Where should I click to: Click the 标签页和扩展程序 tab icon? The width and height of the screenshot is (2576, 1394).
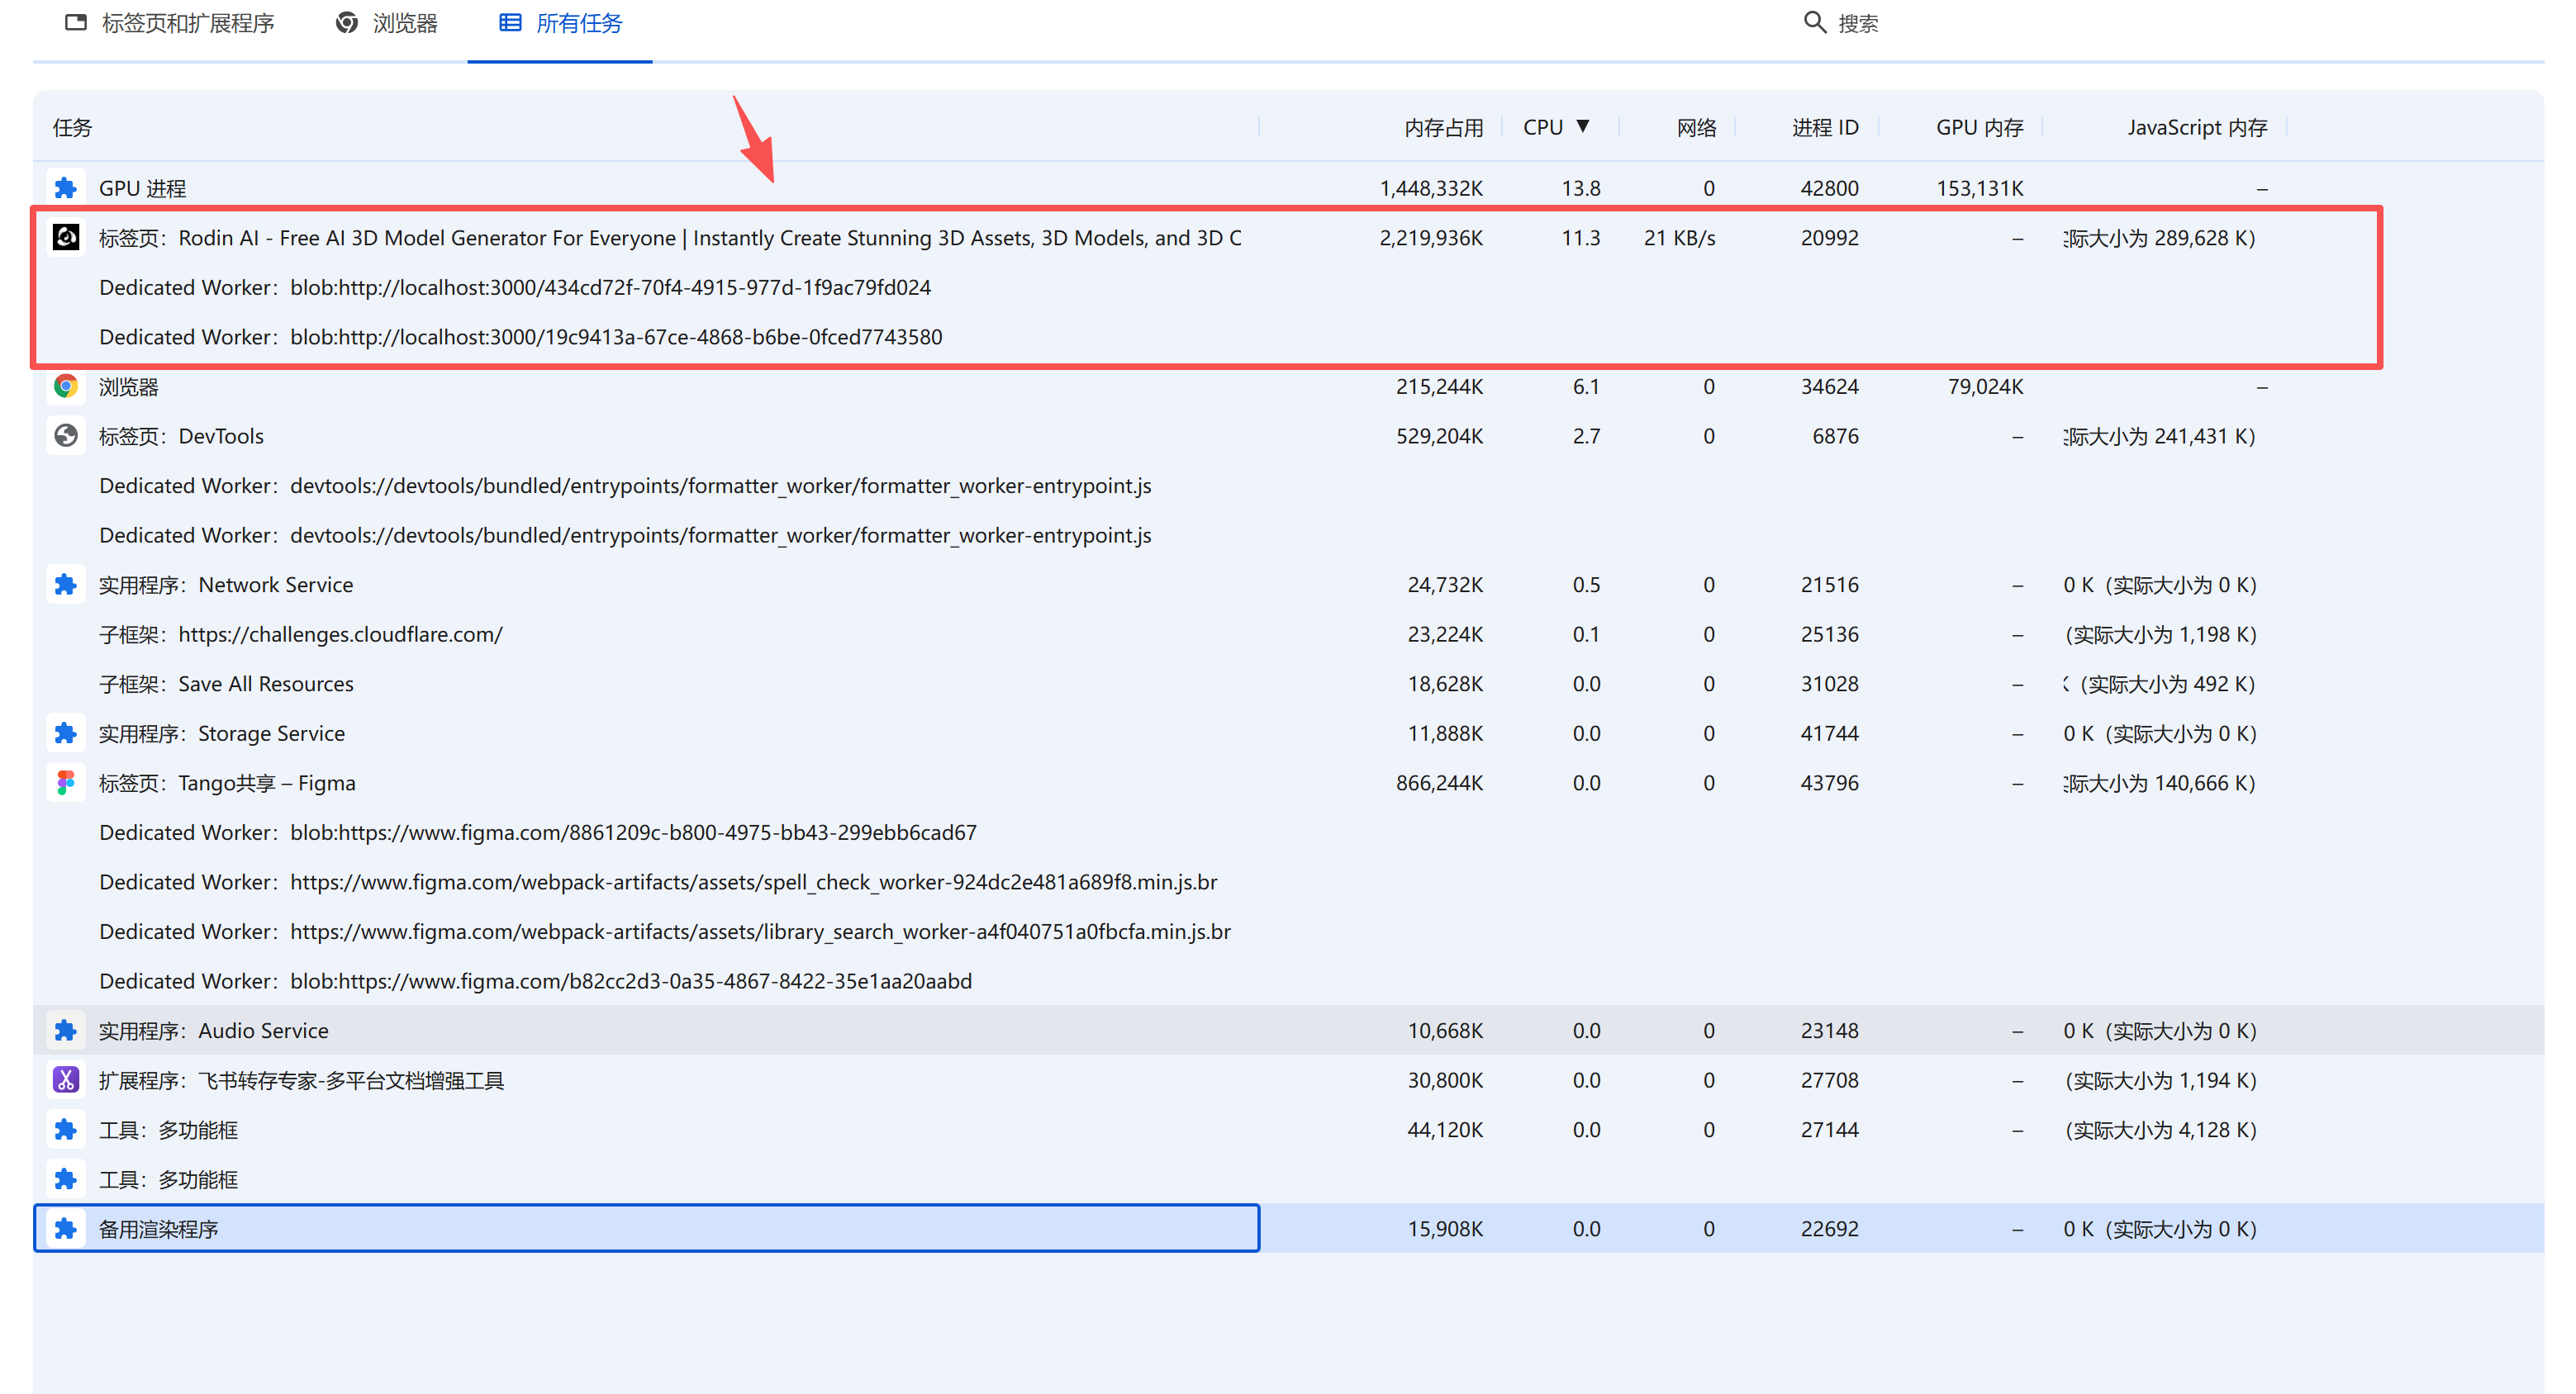pyautogui.click(x=76, y=22)
